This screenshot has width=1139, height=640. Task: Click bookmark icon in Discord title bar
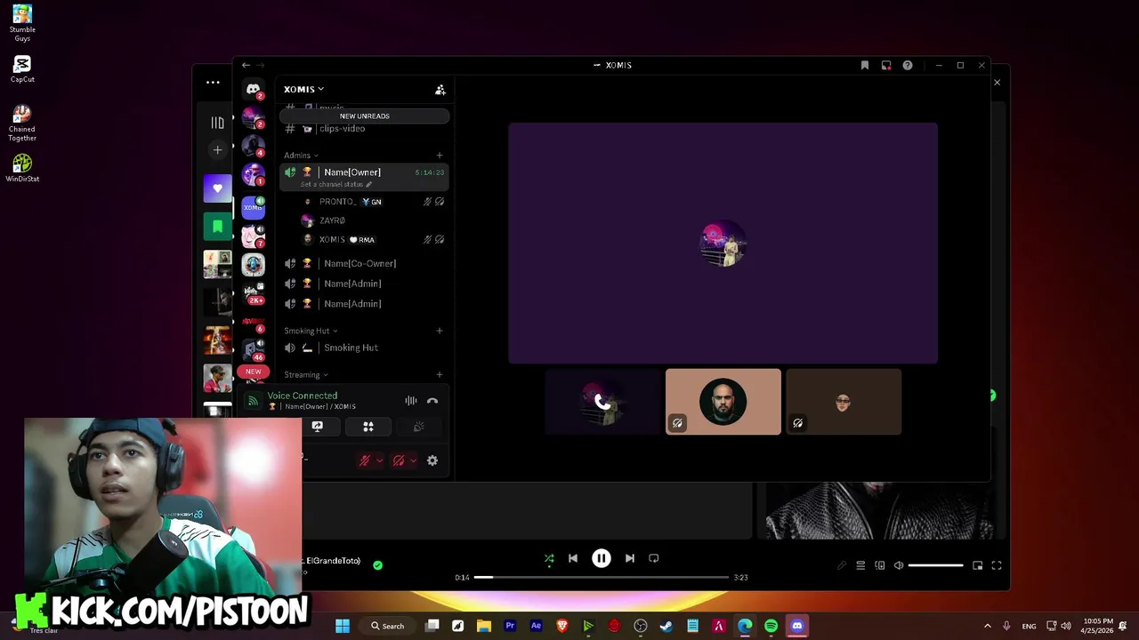coord(865,65)
